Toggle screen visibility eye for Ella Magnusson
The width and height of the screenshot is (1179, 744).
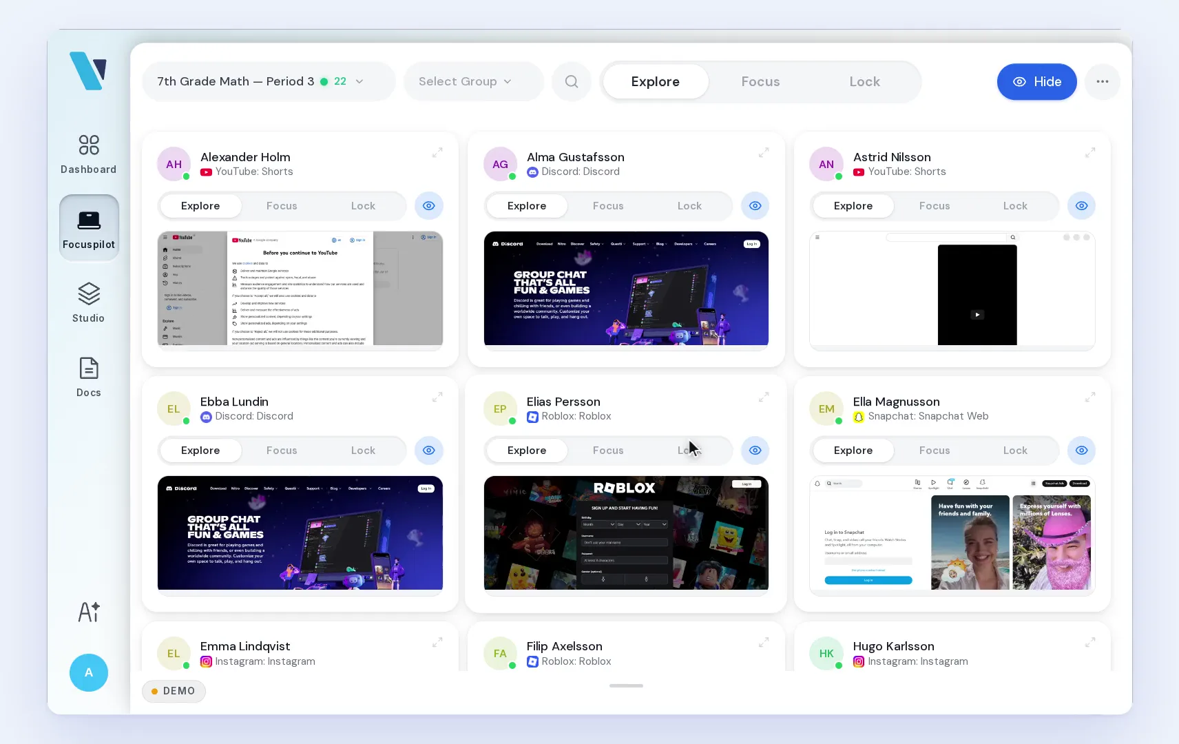tap(1082, 451)
